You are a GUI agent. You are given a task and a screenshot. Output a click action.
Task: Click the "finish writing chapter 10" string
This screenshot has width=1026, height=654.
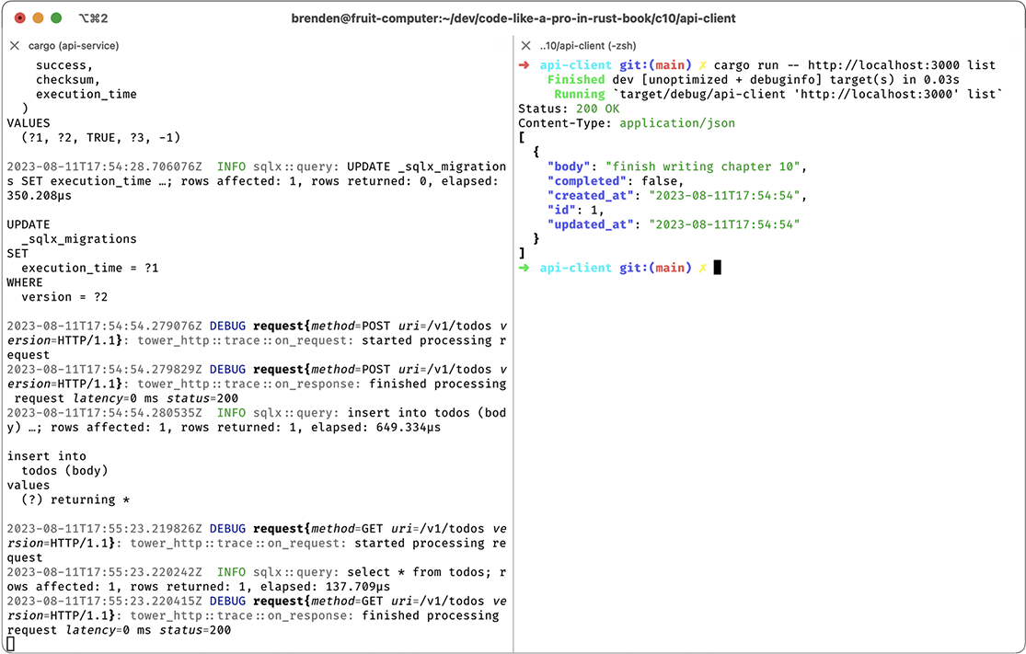click(x=703, y=166)
